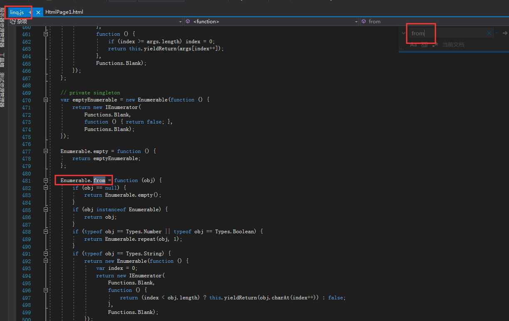This screenshot has width=509, height=321.
Task: Collapse instanceof Enumerable block at line 485
Action: (46, 210)
